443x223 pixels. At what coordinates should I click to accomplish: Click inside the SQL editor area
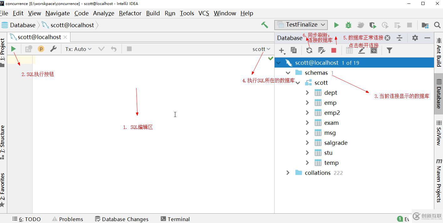point(153,134)
